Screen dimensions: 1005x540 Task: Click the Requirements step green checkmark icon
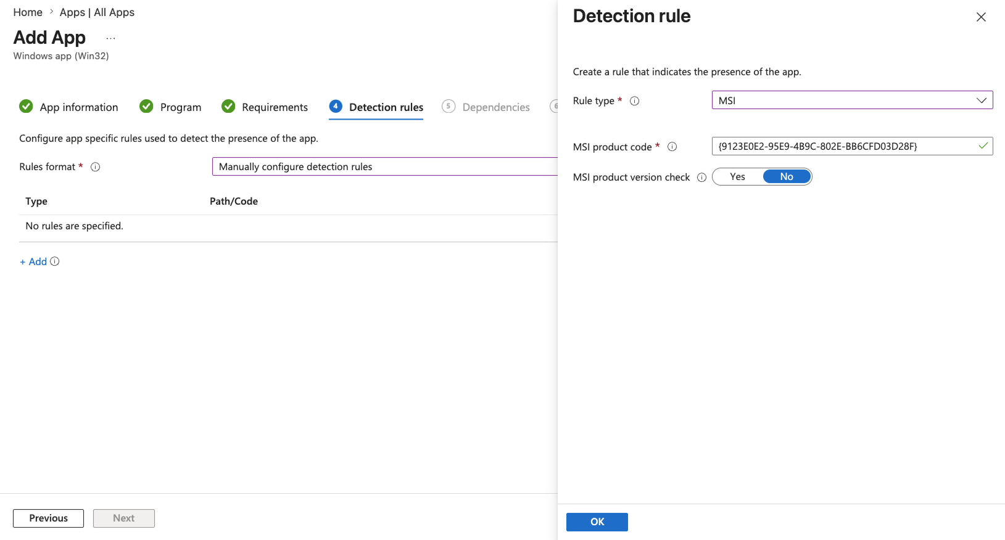pyautogui.click(x=228, y=107)
